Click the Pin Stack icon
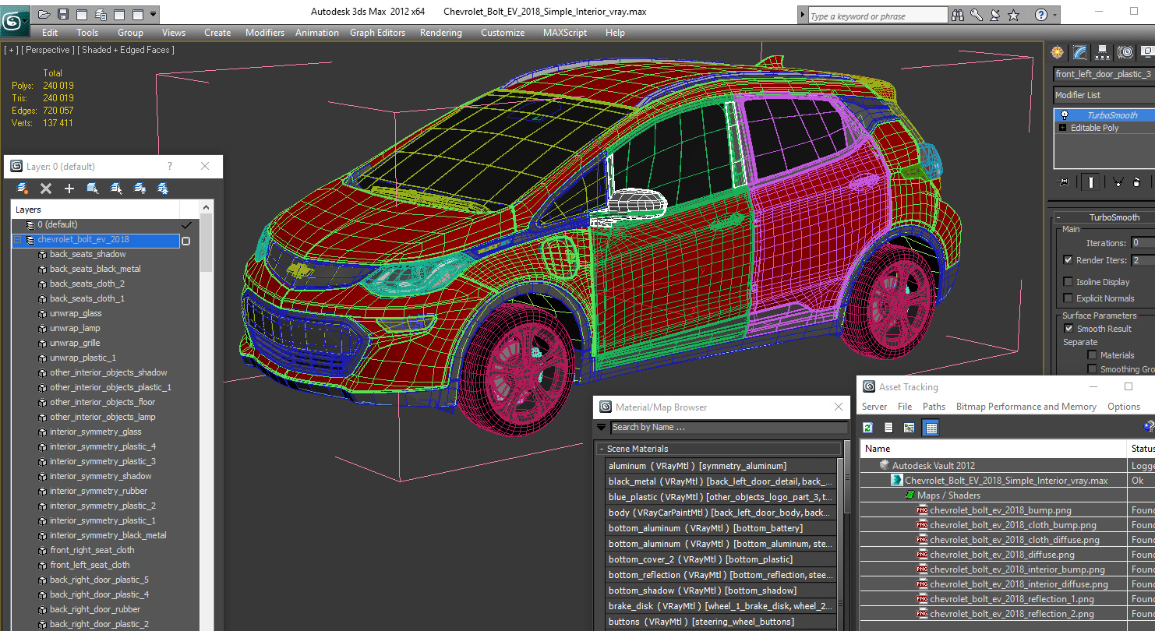This screenshot has height=631, width=1155. pos(1062,182)
